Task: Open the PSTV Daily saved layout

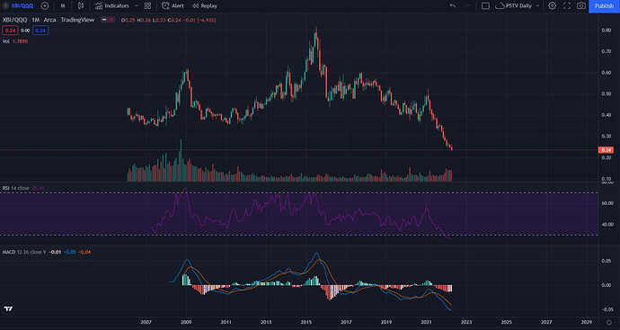Action: 514,6
